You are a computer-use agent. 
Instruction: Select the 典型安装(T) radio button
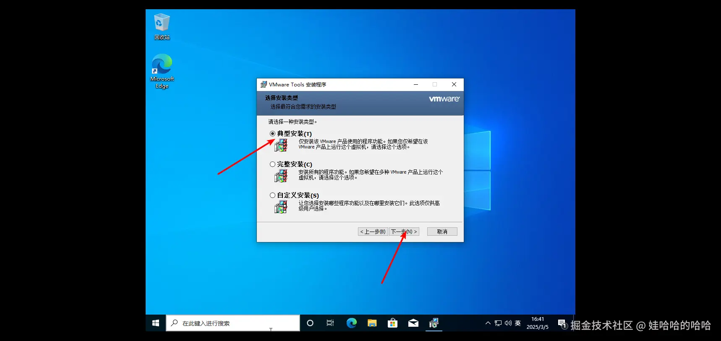pos(272,133)
